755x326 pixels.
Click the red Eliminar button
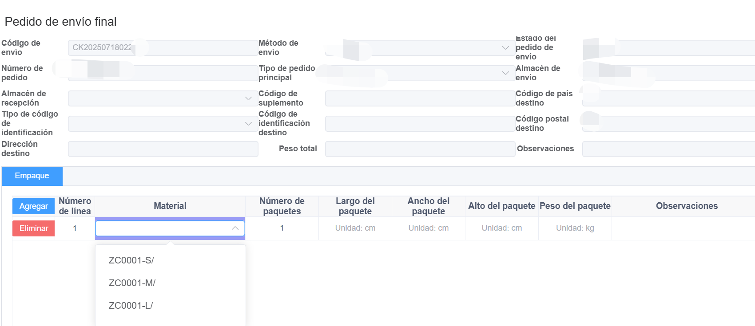click(x=33, y=228)
